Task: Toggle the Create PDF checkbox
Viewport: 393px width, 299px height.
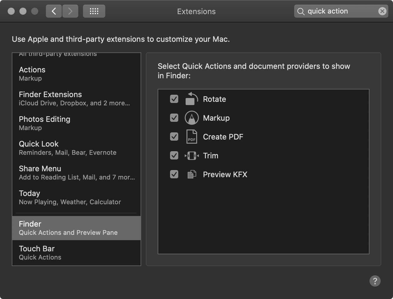Action: 174,137
